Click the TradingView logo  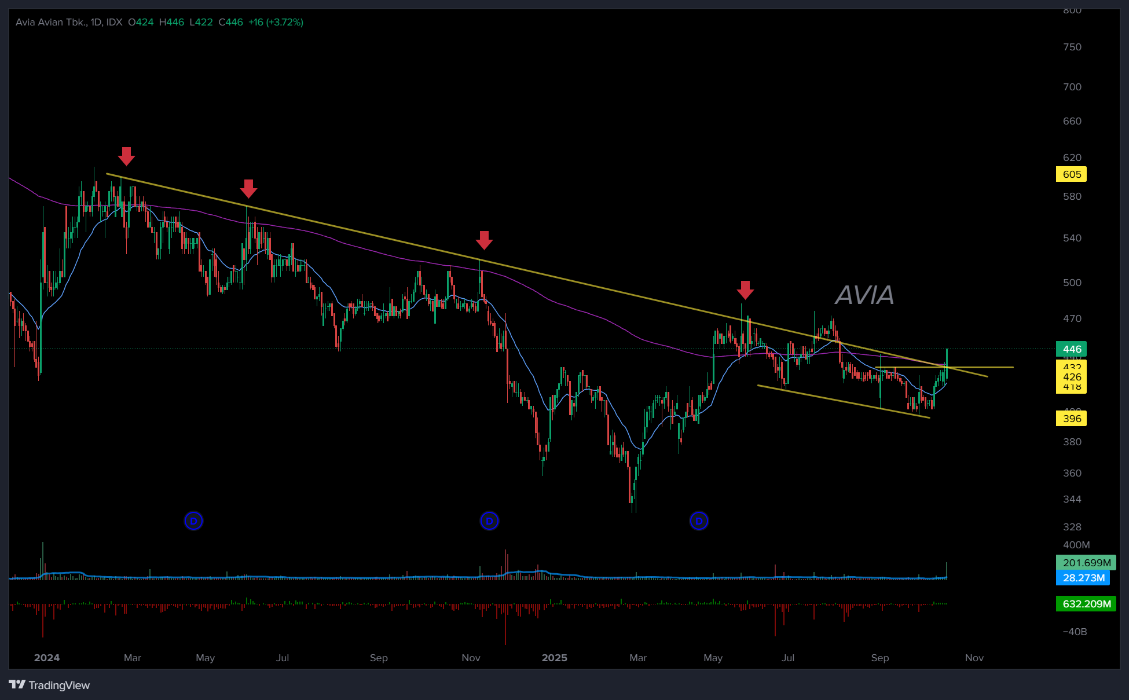50,685
